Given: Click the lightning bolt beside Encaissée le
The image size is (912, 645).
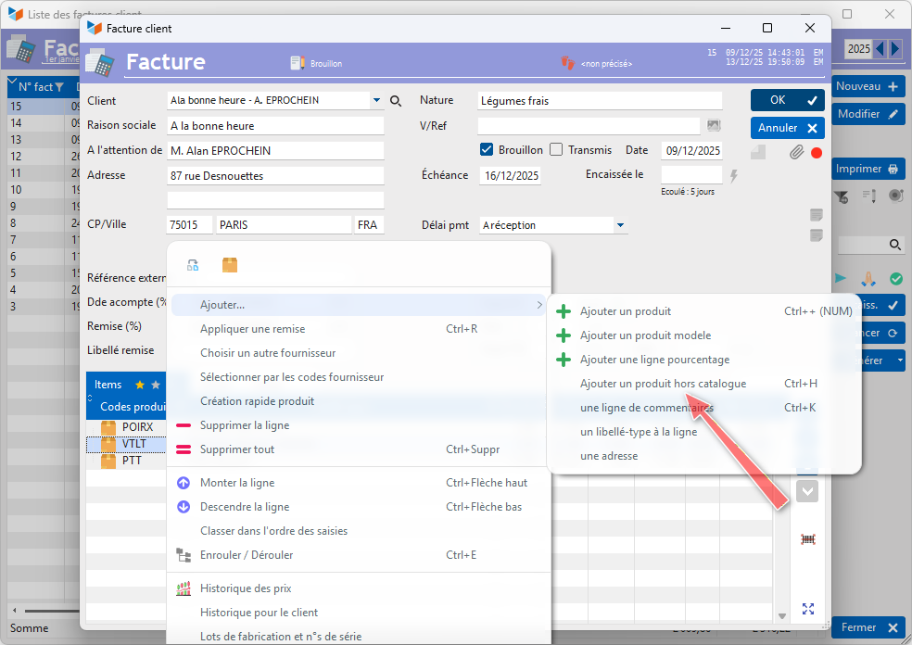Looking at the screenshot, I should (734, 175).
